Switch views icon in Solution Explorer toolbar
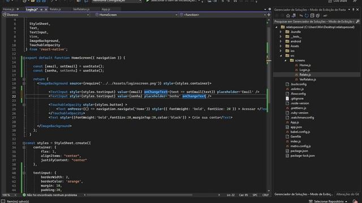 coord(294,16)
